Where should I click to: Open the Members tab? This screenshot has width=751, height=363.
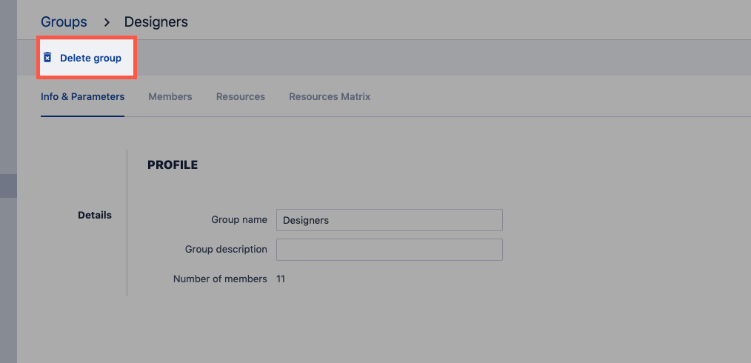pyautogui.click(x=170, y=97)
